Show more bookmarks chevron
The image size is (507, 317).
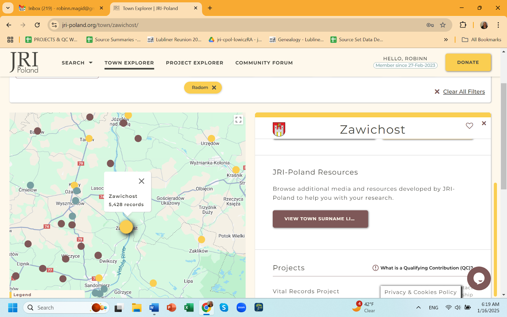coord(446,40)
